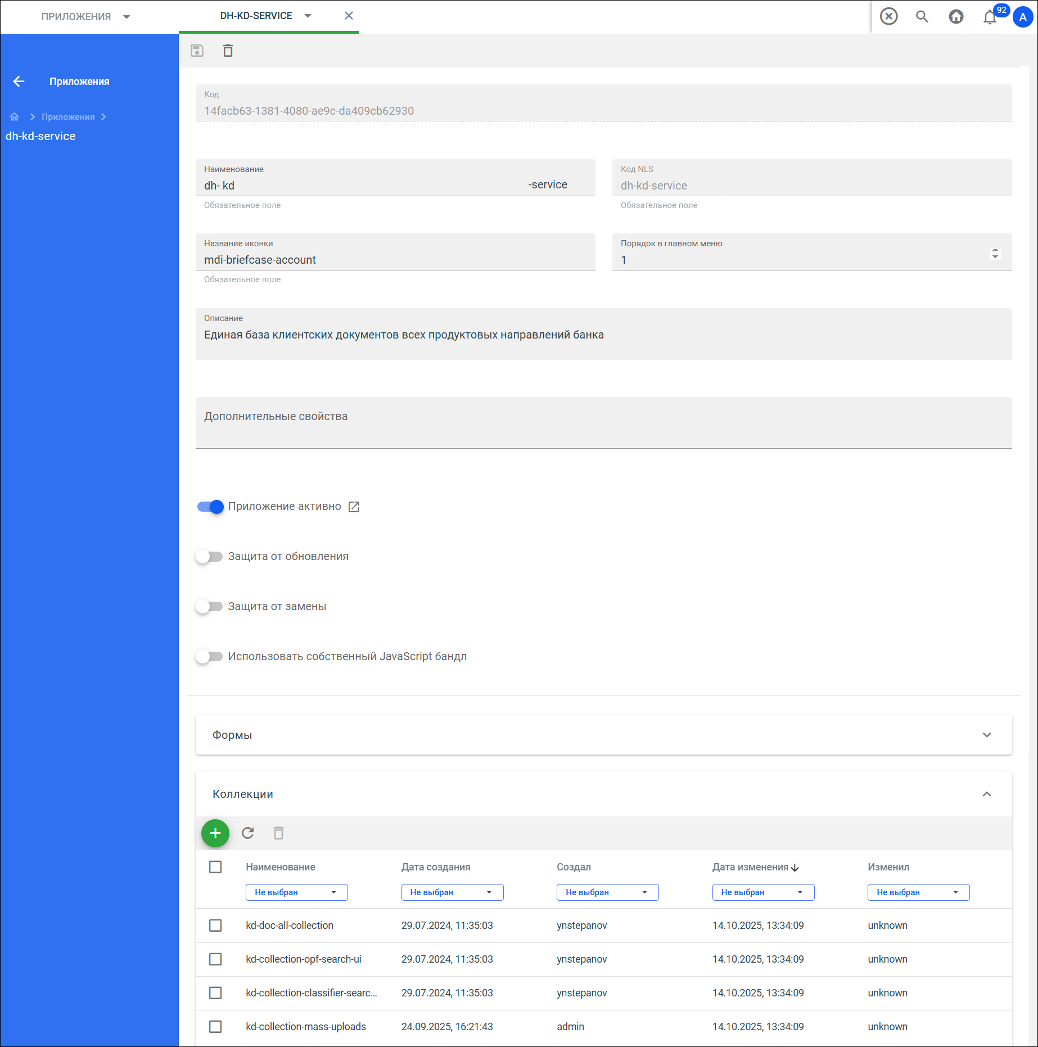
Task: Open the Дата создания filter dropdown
Action: tap(452, 892)
